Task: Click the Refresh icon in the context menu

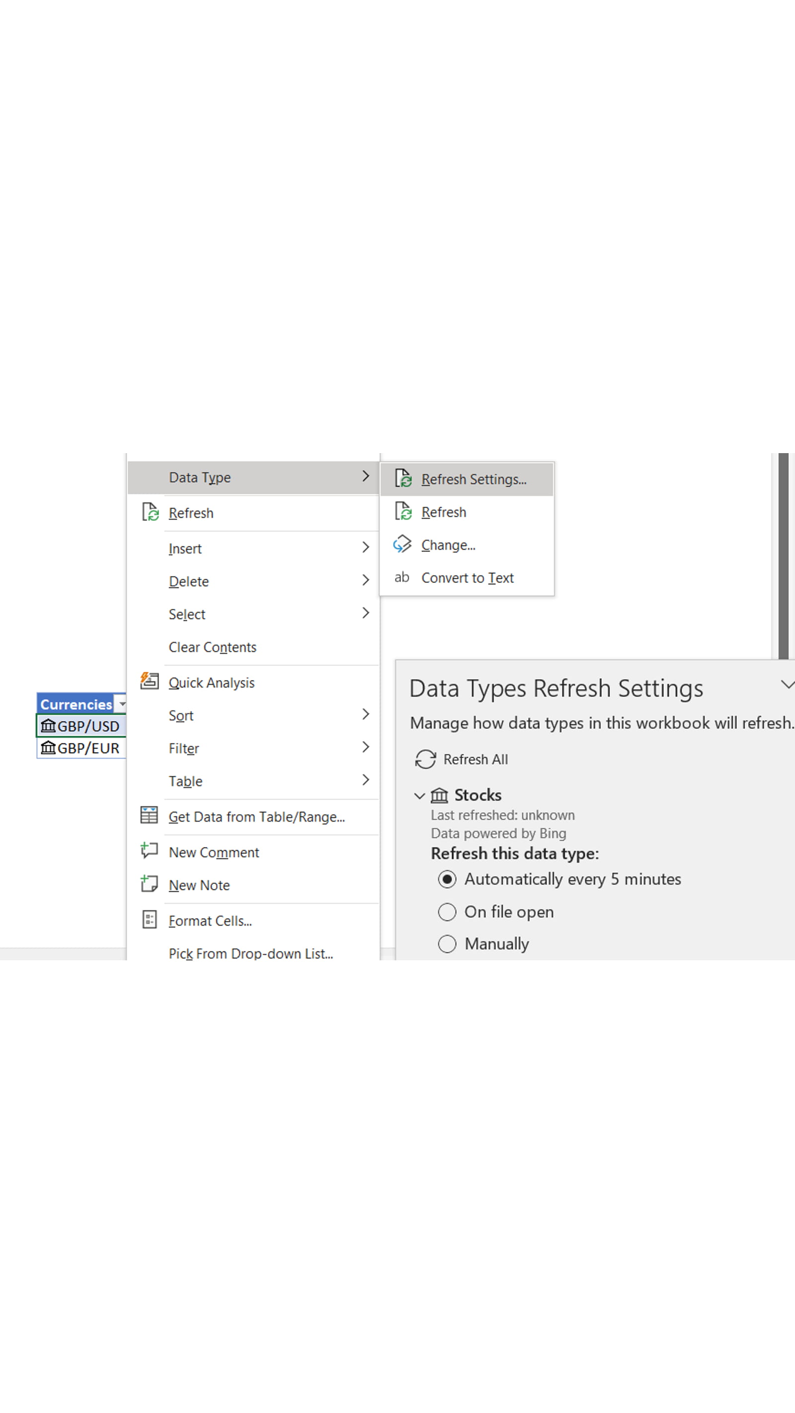Action: (x=151, y=512)
